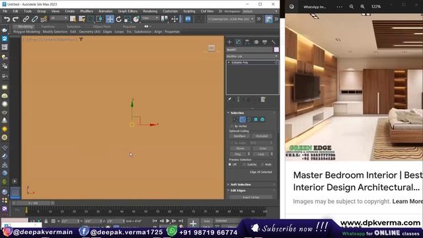Toggle the selection lock icon

point(46,221)
